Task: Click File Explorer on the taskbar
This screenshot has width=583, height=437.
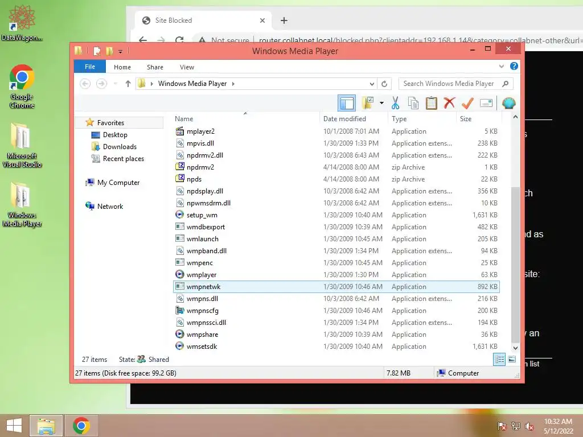Action: (46, 426)
